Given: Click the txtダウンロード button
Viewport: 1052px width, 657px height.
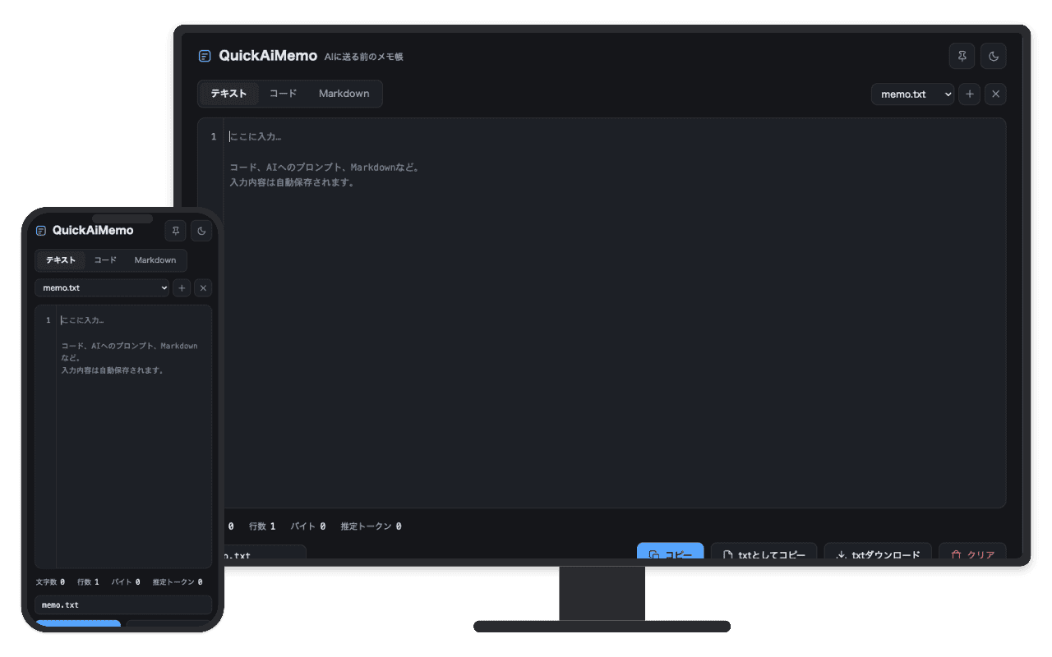Looking at the screenshot, I should pyautogui.click(x=878, y=554).
